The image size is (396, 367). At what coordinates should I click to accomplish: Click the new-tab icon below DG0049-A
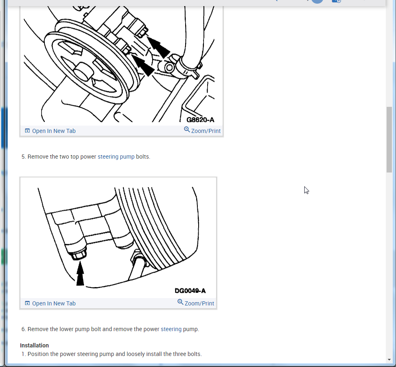click(27, 303)
